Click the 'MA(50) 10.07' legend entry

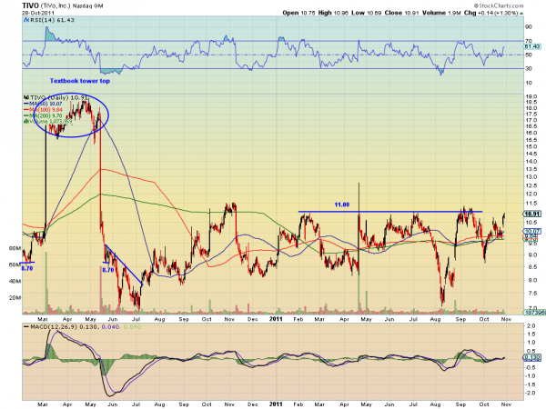click(46, 104)
